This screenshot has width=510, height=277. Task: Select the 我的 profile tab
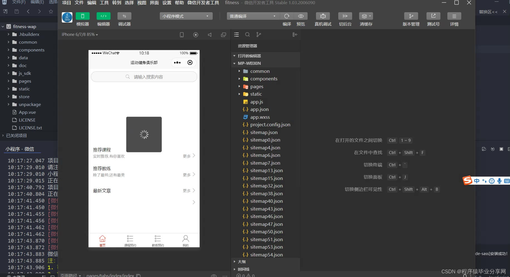pyautogui.click(x=186, y=241)
